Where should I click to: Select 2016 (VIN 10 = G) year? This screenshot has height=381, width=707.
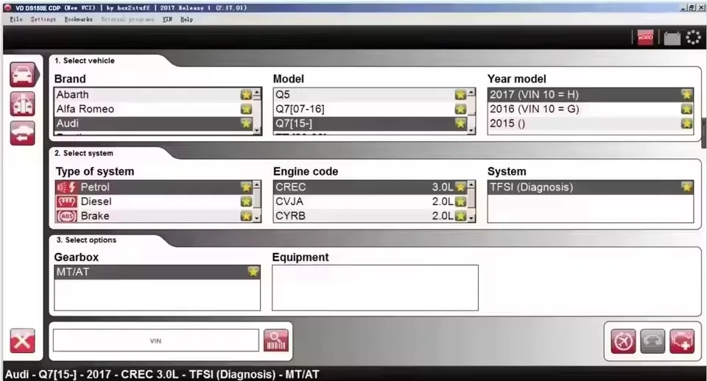click(x=591, y=109)
